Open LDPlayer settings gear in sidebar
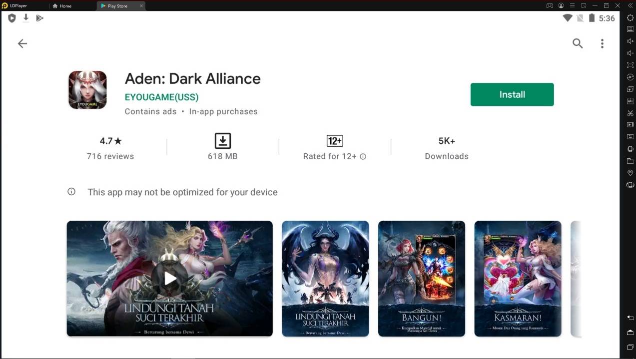 630,17
